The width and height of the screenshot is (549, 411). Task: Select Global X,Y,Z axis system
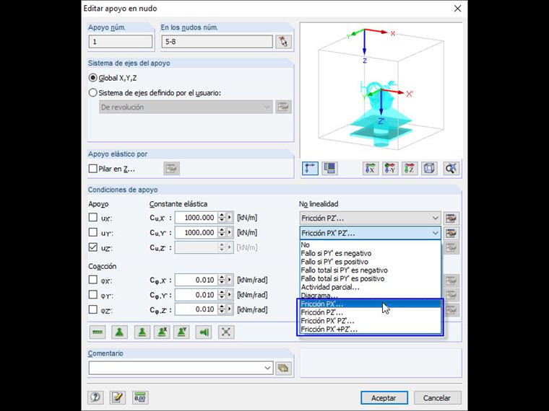92,78
